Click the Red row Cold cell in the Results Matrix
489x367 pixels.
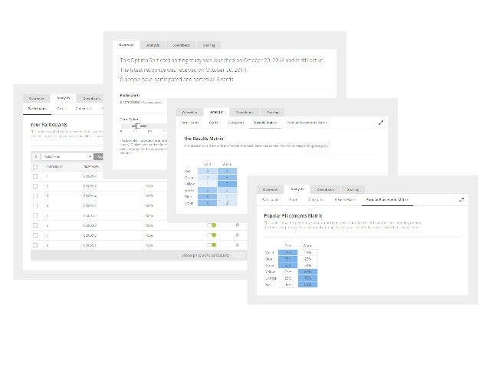208,171
